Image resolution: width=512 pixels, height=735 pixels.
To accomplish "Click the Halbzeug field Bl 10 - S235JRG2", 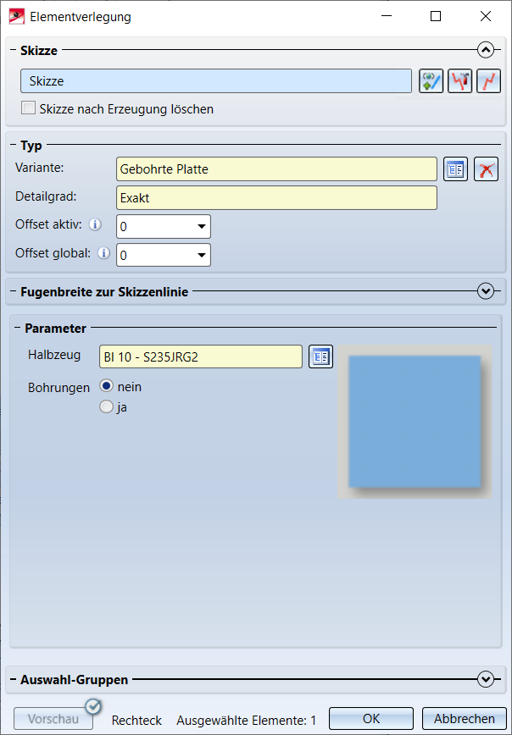I will [x=201, y=356].
